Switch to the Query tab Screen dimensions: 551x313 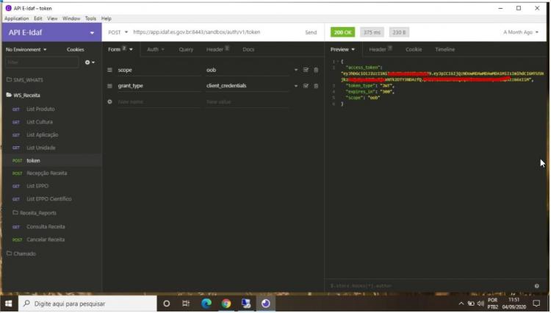(186, 49)
